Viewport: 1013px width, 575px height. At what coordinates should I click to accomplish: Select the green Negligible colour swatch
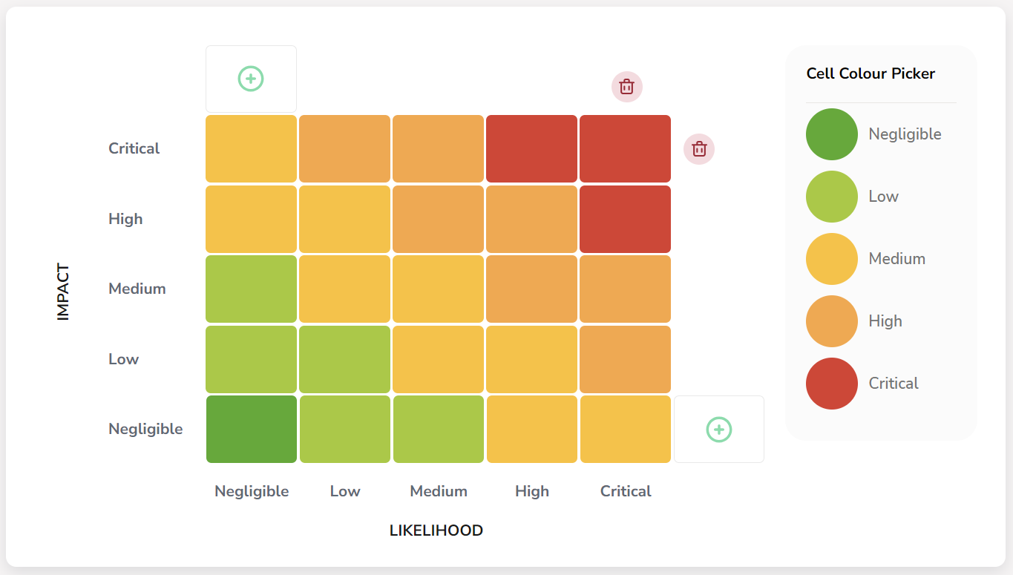point(831,134)
